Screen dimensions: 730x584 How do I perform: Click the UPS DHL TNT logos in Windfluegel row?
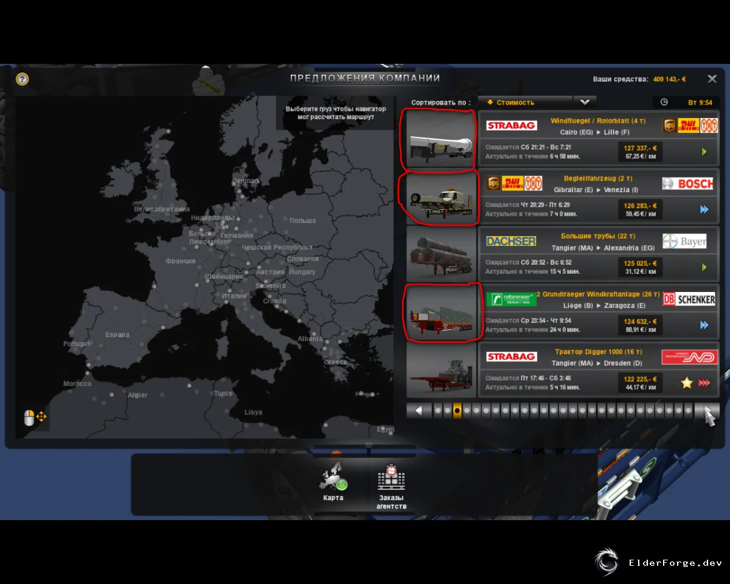coord(690,125)
